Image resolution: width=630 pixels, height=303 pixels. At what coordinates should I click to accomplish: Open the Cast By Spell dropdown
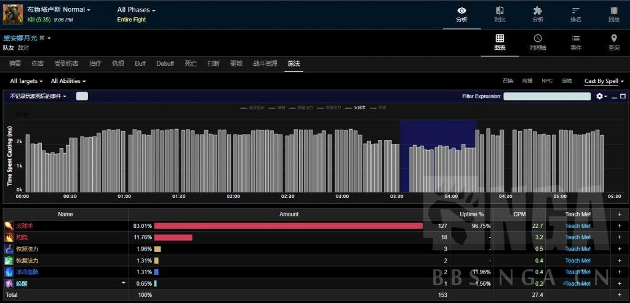604,81
